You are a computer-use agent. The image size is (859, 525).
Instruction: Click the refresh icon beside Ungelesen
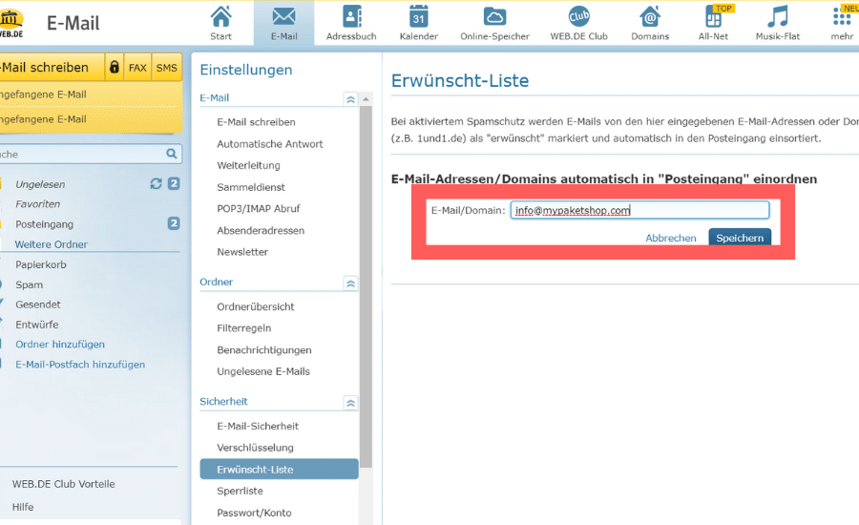(156, 184)
